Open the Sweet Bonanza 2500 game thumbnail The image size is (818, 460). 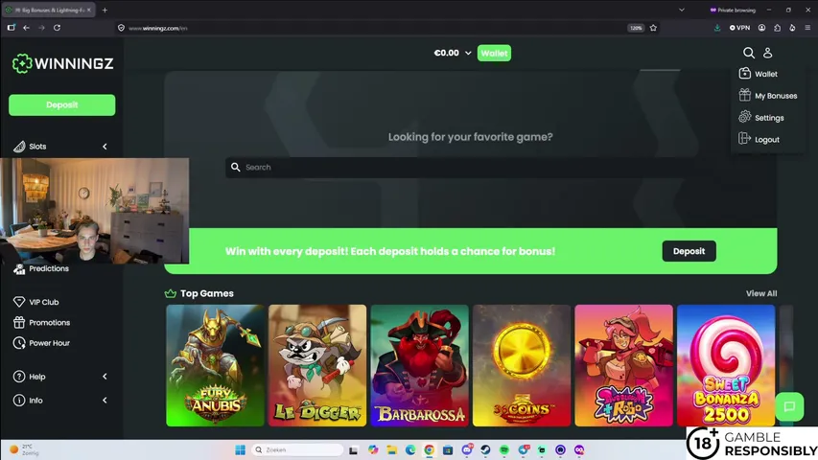point(726,365)
